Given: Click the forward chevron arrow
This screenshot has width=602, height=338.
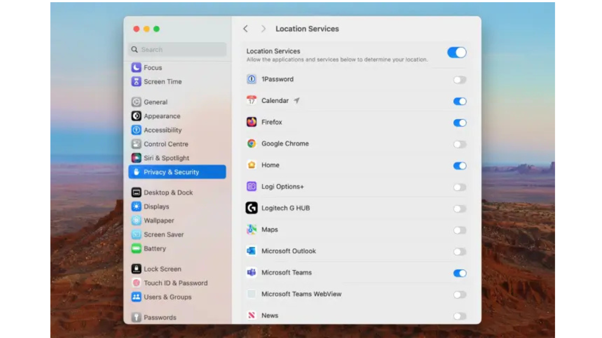Looking at the screenshot, I should 263,29.
